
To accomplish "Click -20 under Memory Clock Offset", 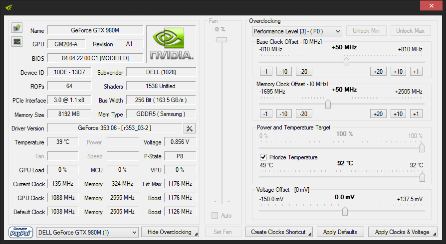I will (304, 114).
